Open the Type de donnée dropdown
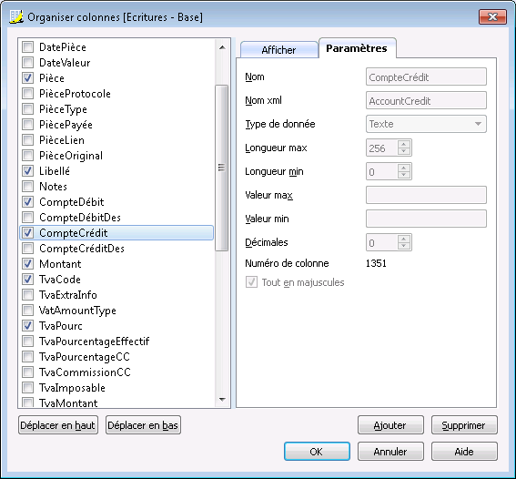Viewport: 516px width, 479px height. click(426, 124)
